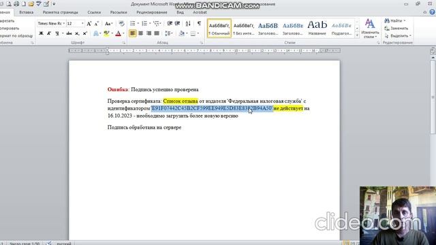Screen dimensions: 436x245
Task: Clear formatting eraser icon
Action: (121, 24)
